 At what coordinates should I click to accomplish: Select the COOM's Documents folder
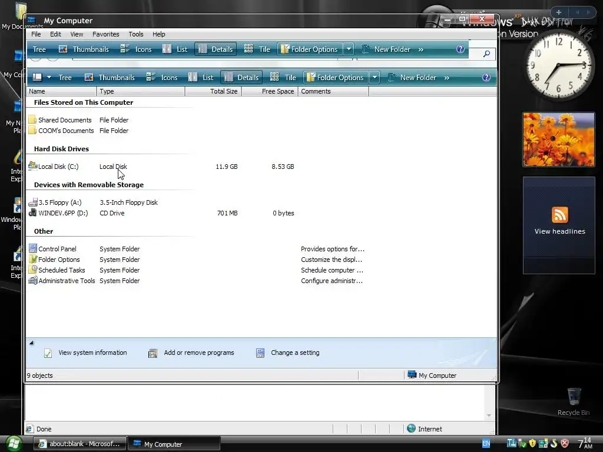tap(61, 131)
